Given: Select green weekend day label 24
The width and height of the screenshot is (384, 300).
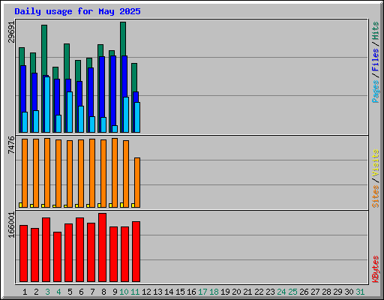Looking at the screenshot, I should [x=281, y=292].
